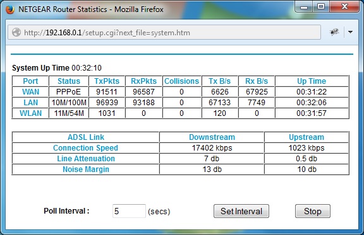Click the address bar URL field
Viewport: 364px width, 235px height.
coord(164,32)
